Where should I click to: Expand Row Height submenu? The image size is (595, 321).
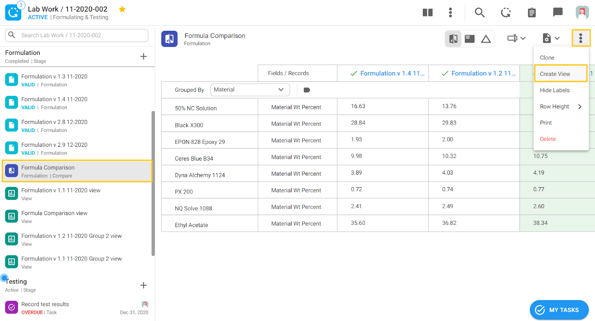pyautogui.click(x=561, y=107)
